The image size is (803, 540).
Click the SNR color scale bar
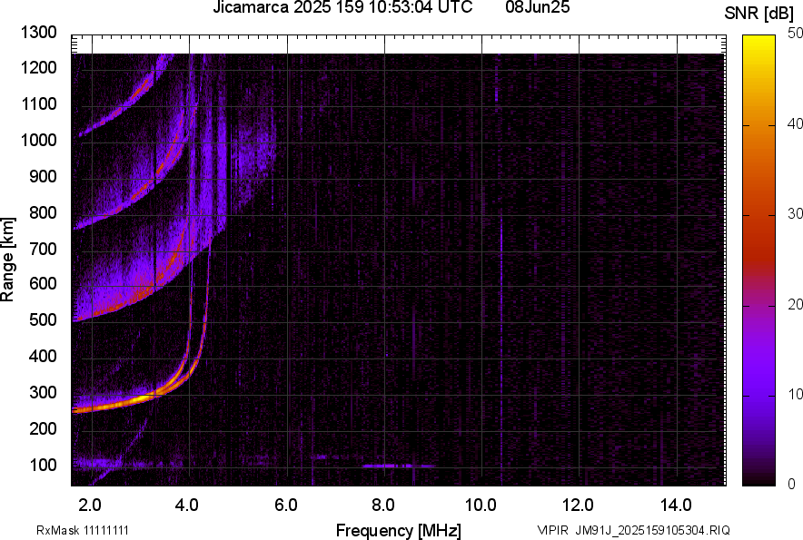tap(758, 260)
